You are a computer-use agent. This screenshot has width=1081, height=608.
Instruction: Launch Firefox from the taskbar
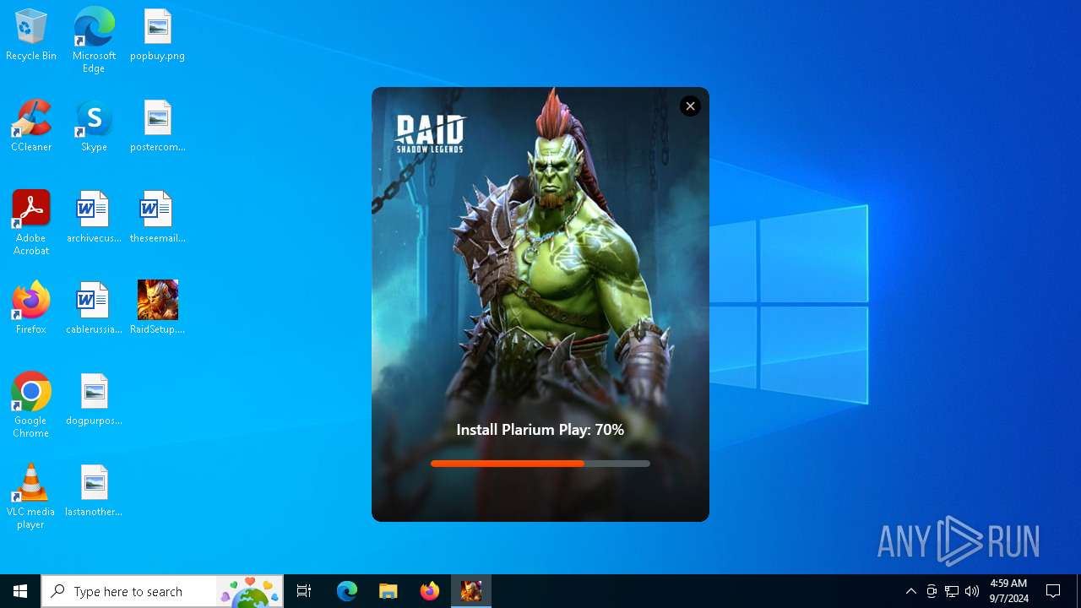429,591
